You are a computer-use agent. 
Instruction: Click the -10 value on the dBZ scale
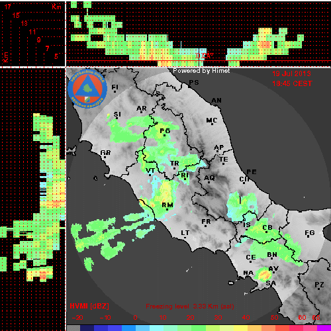point(105,318)
